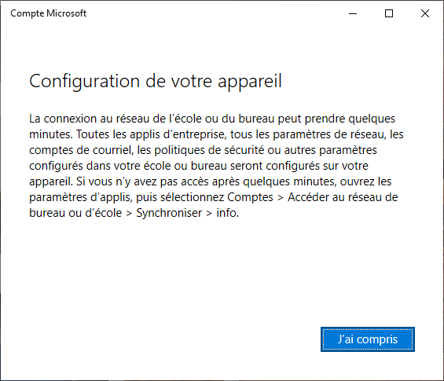444x381 pixels.
Task: Maximize the Compte Microsoft dialog
Action: pyautogui.click(x=389, y=13)
